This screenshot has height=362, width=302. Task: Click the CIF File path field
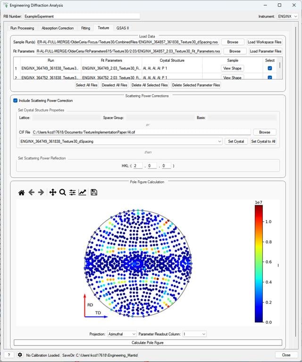142,132
